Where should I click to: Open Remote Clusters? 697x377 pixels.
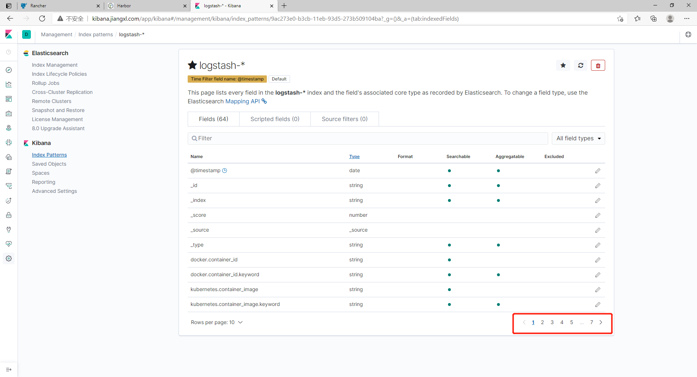click(x=52, y=101)
